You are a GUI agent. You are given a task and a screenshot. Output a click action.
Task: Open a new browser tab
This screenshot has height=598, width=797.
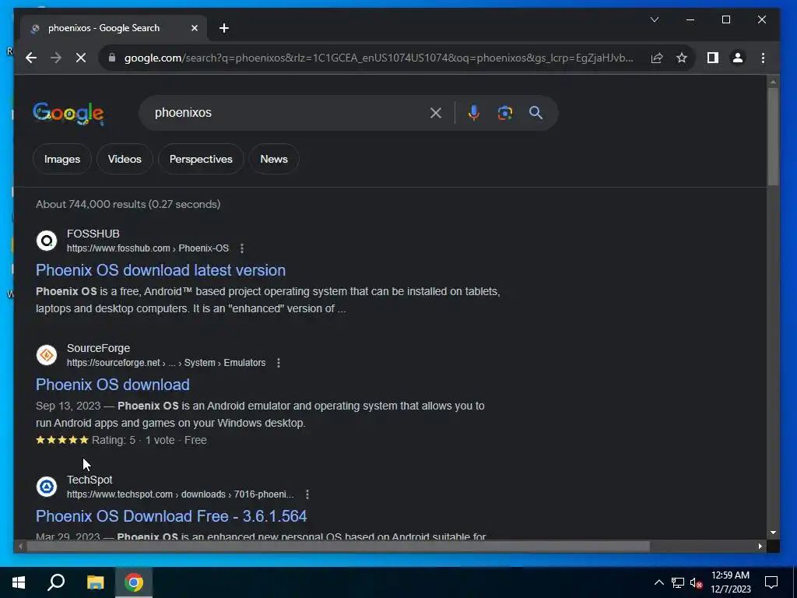[x=224, y=28]
